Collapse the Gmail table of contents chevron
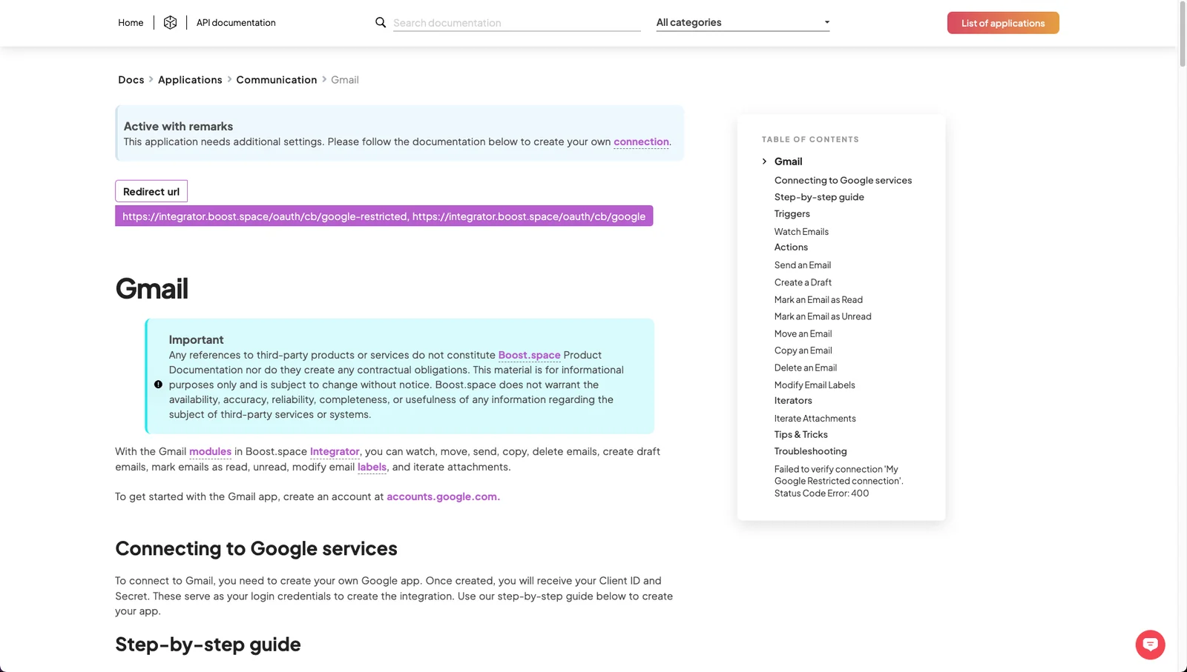The width and height of the screenshot is (1187, 672). coord(764,162)
